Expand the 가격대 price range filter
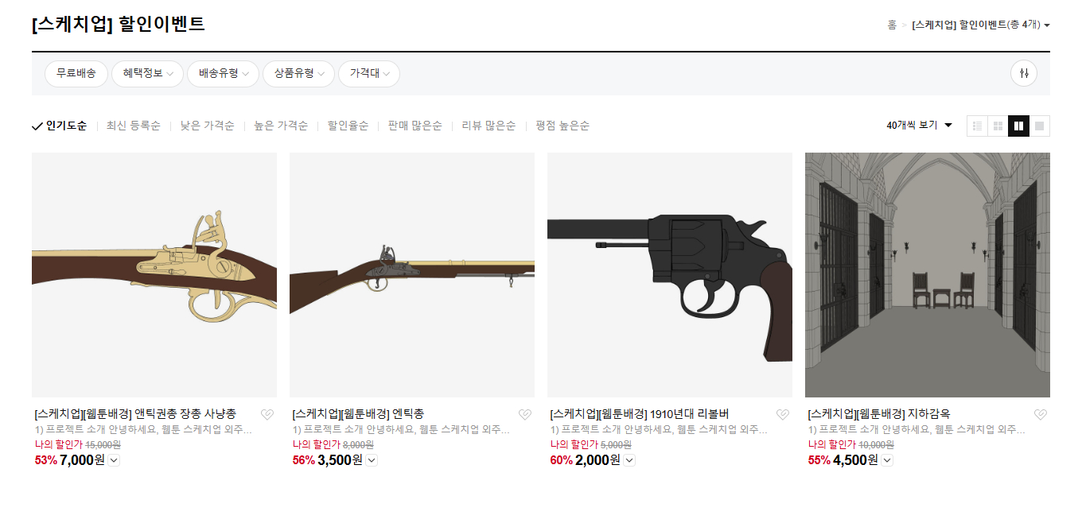This screenshot has height=527, width=1082. (369, 73)
